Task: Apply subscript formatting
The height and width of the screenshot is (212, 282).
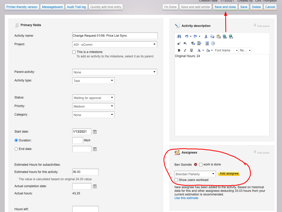Action: coord(185,43)
